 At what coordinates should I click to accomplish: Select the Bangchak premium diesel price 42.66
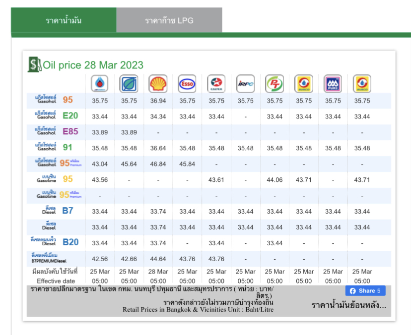click(x=129, y=259)
